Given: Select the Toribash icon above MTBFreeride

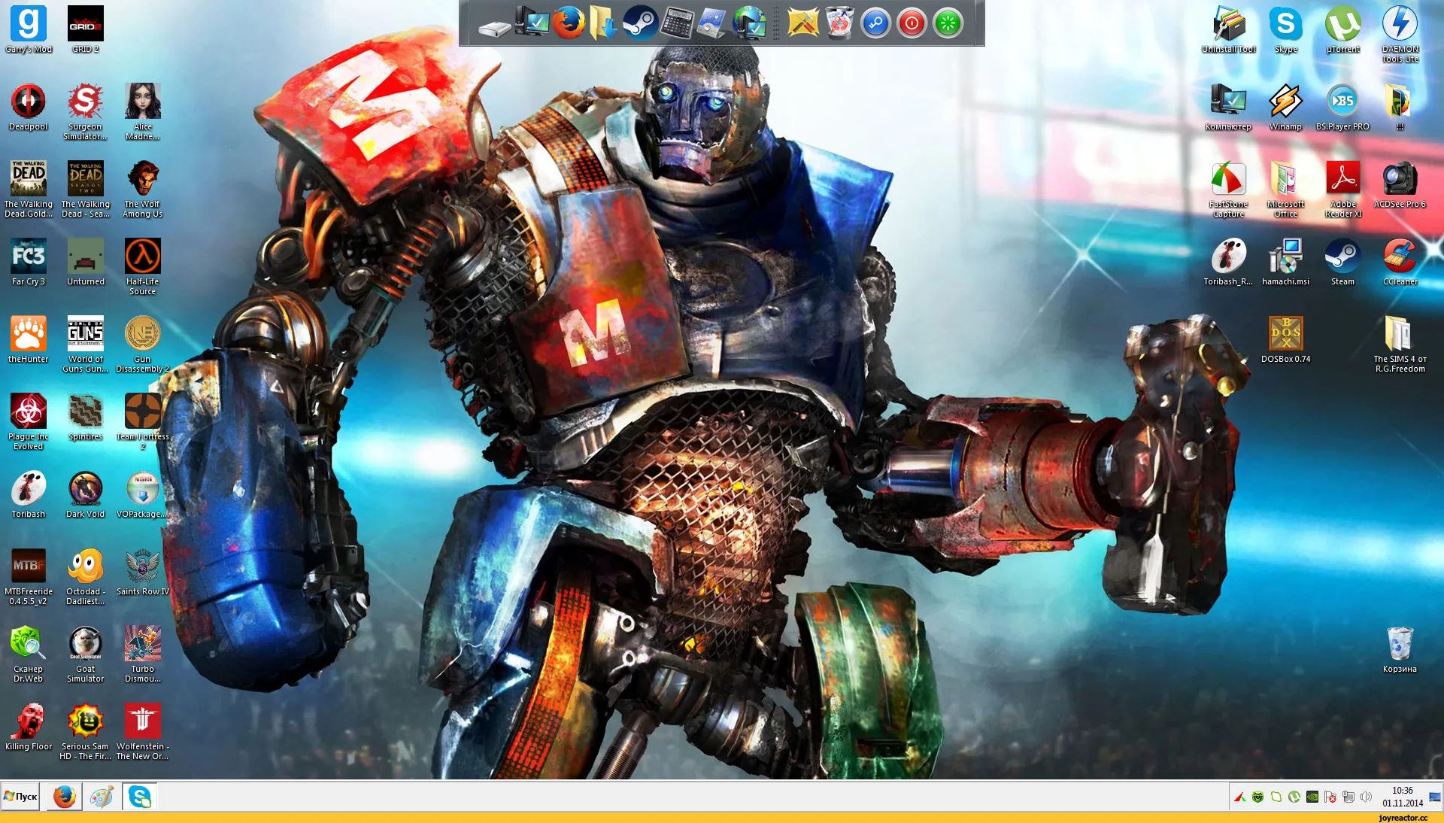Looking at the screenshot, I should 29,494.
